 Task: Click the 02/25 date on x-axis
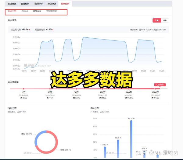point(24,71)
